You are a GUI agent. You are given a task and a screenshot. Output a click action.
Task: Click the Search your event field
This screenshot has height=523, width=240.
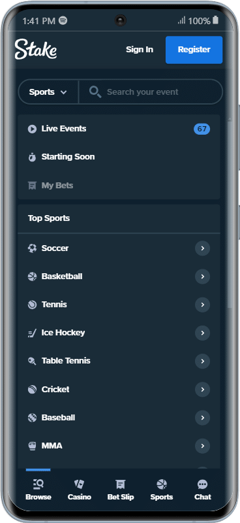(151, 92)
